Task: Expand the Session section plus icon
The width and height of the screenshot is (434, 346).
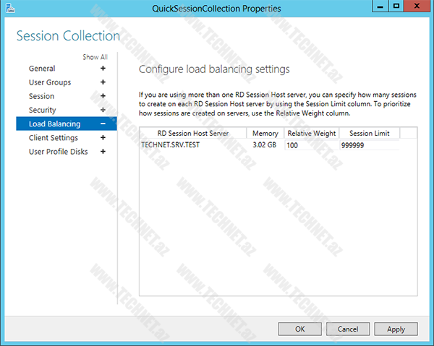Action: (x=103, y=96)
